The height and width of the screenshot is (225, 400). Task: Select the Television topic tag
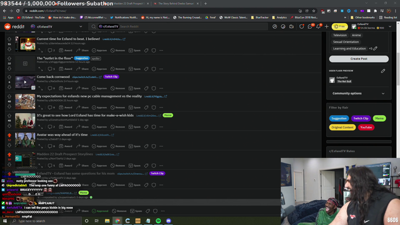pyautogui.click(x=340, y=35)
